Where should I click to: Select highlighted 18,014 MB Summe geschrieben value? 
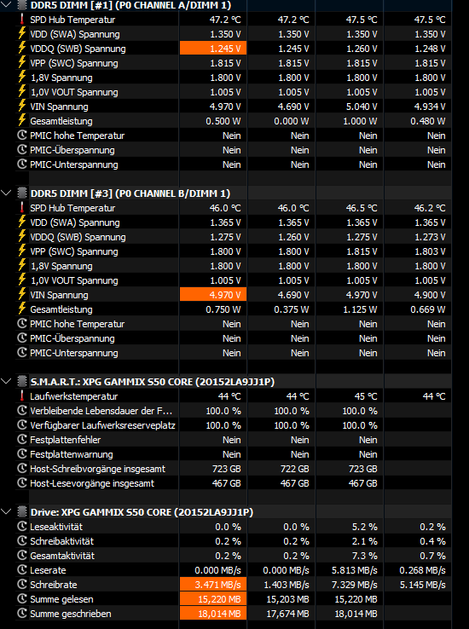point(213,614)
